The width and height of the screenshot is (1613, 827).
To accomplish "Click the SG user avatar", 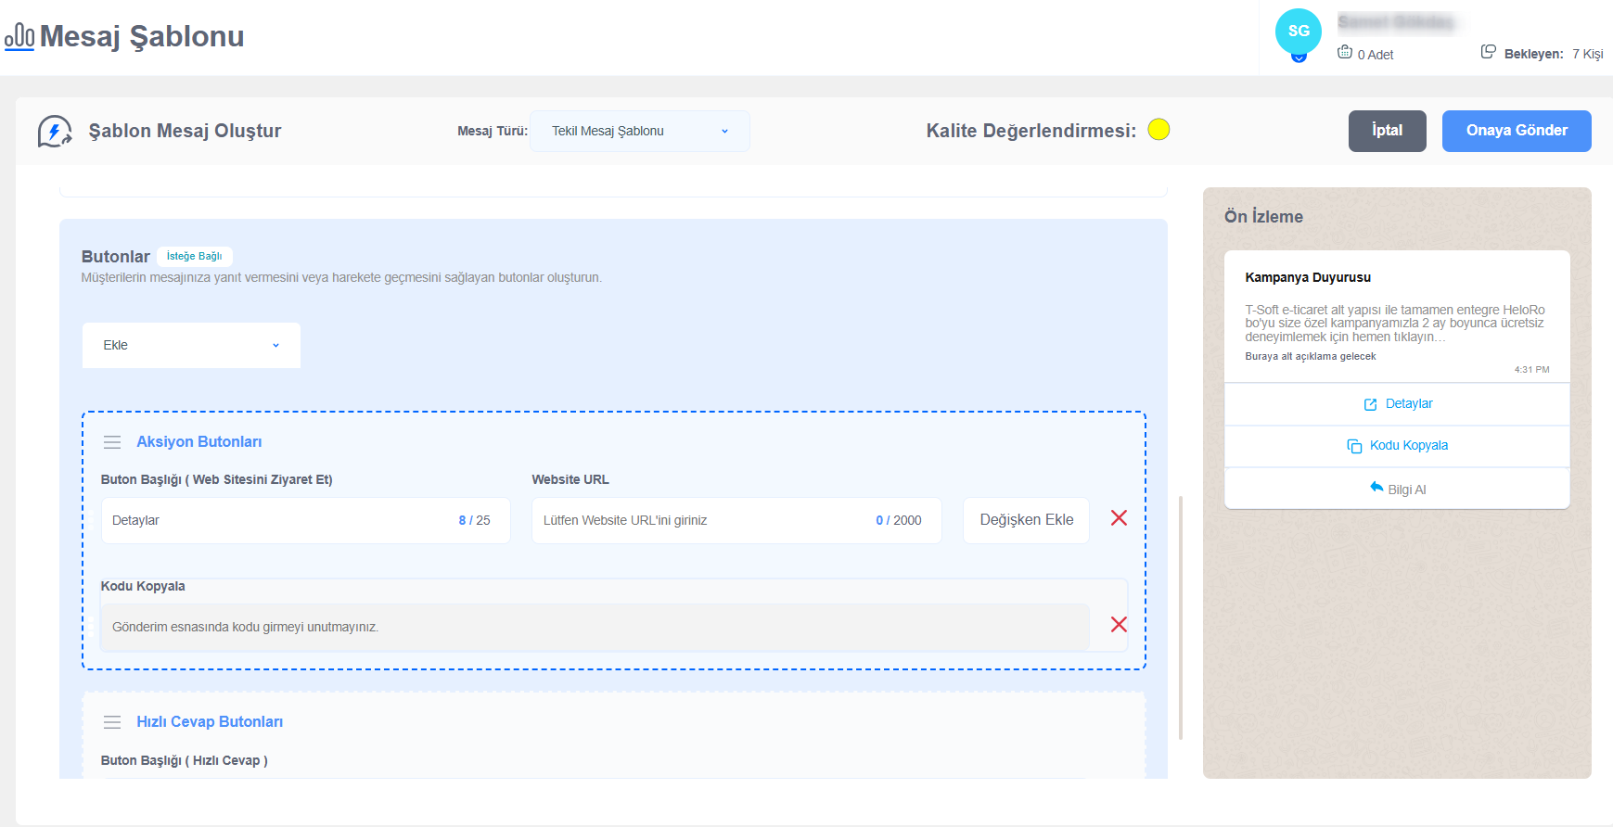I will tap(1298, 32).
